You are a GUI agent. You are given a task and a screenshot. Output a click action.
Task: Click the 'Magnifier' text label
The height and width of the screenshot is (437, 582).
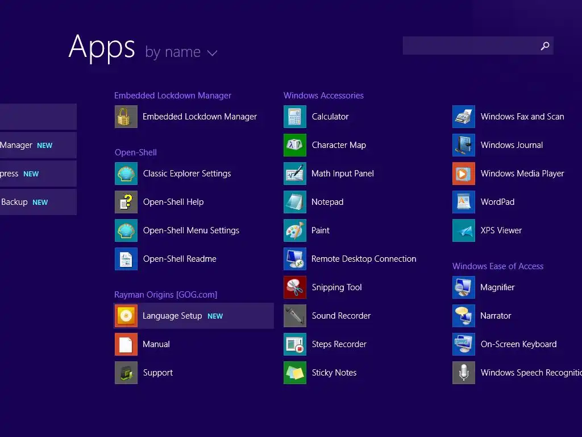(x=497, y=287)
